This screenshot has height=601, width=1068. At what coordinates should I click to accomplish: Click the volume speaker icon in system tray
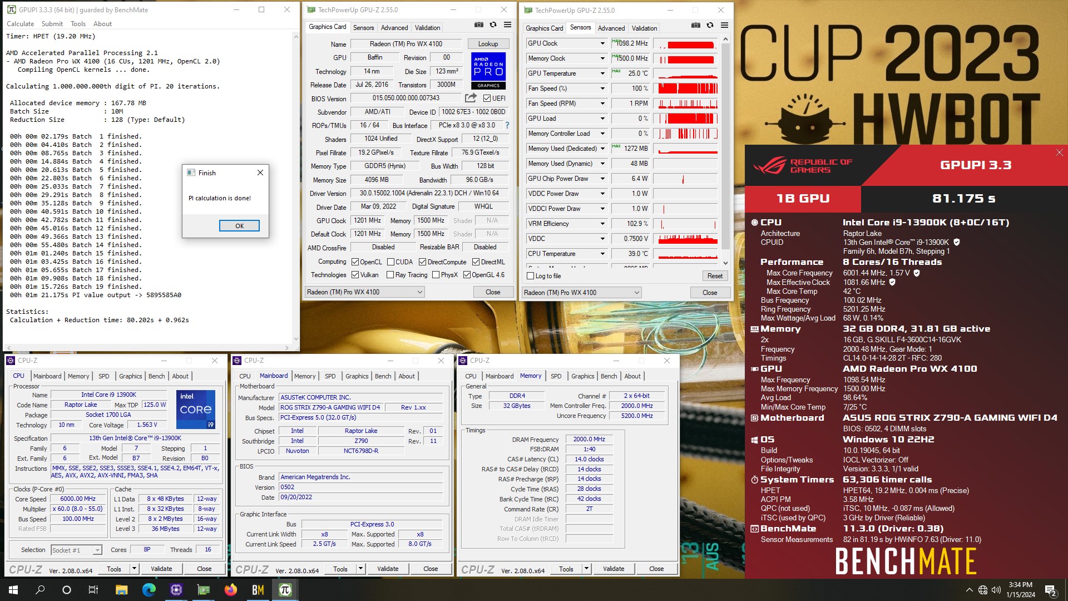click(x=996, y=590)
